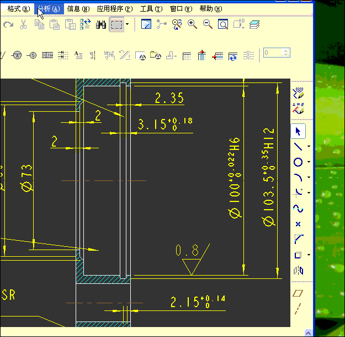Click the dimension box icon
345x337 pixels.
point(47,55)
